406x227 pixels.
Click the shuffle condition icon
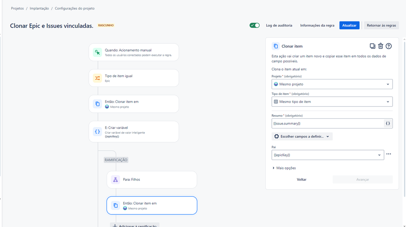tap(97, 78)
